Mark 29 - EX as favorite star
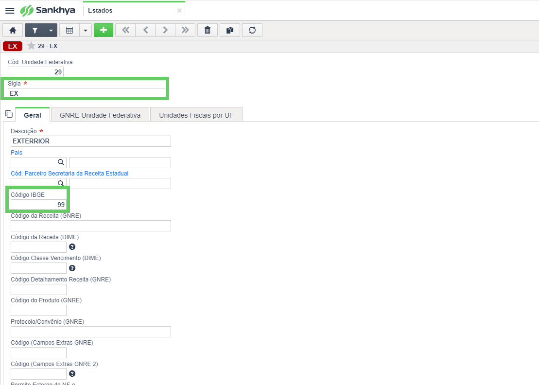The width and height of the screenshot is (539, 385). [31, 46]
